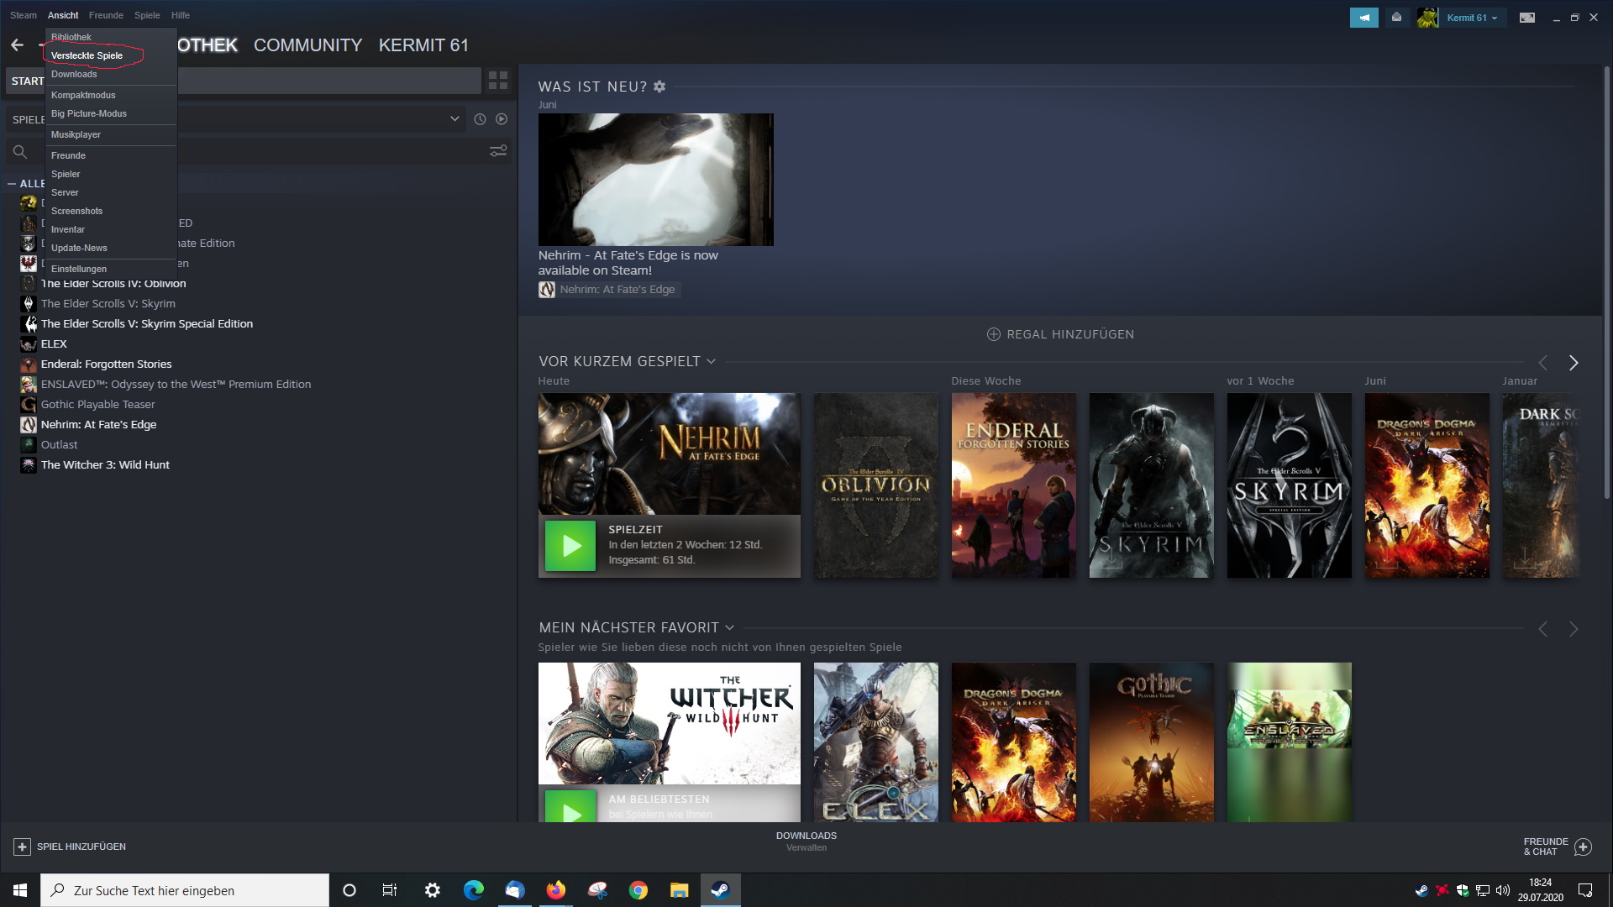Screen dimensions: 1613x907
Task: Click the recent activity clock icon
Action: [x=480, y=119]
